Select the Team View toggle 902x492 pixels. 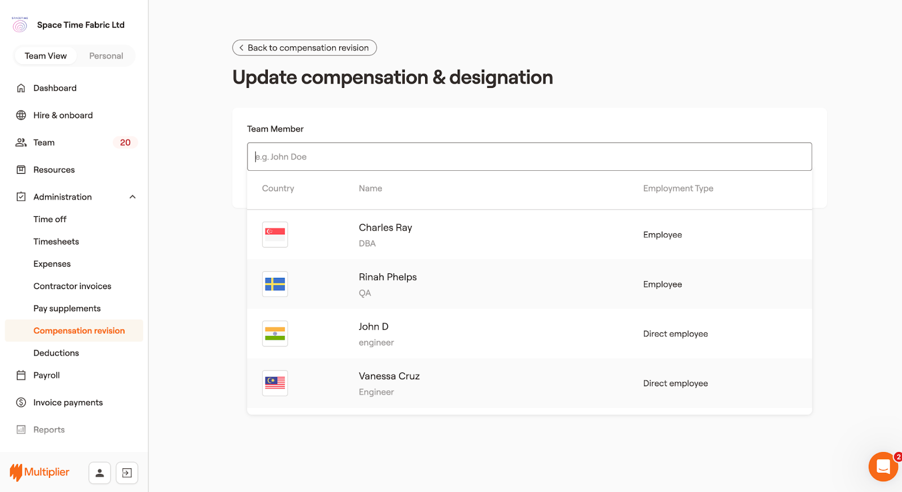coord(46,56)
